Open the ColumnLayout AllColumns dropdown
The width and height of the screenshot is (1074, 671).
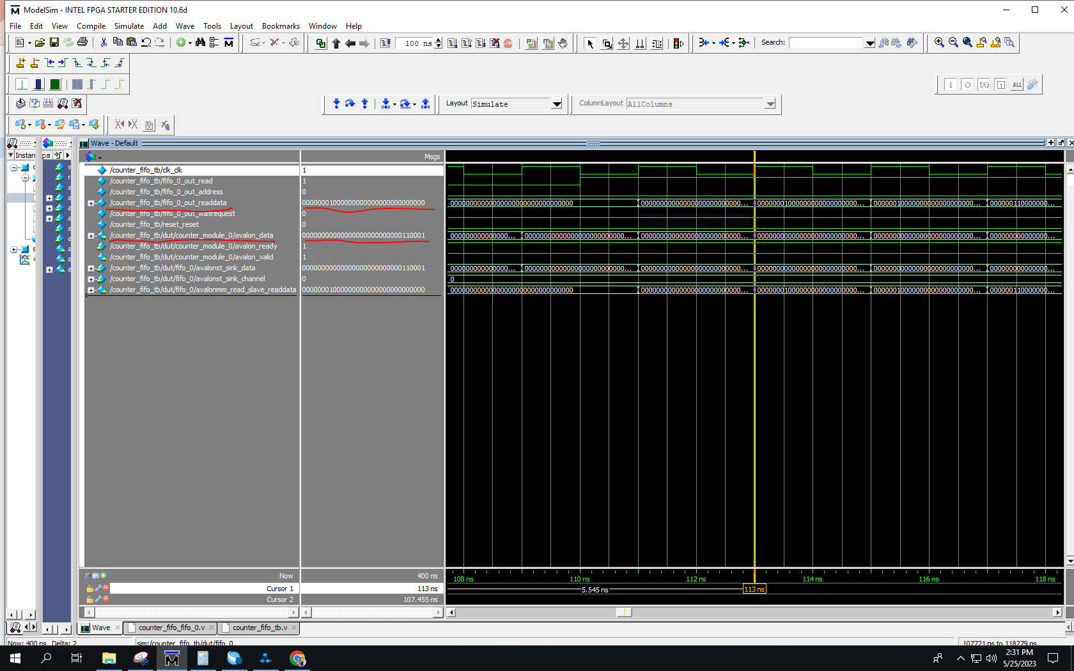point(770,104)
